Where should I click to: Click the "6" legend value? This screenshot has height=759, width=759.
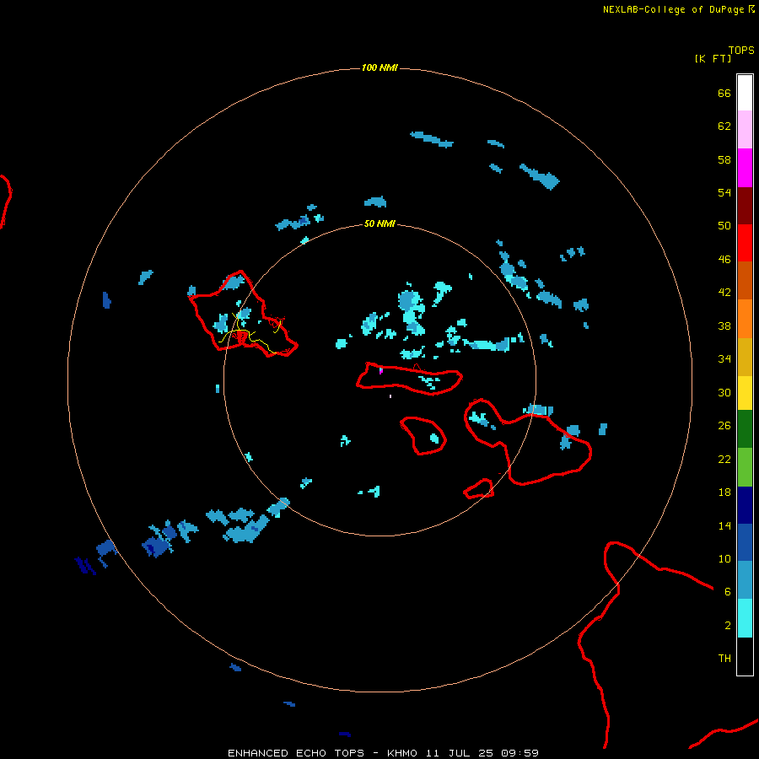point(728,591)
